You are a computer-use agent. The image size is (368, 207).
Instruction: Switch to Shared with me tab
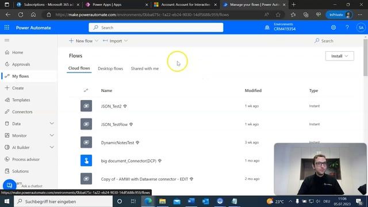pyautogui.click(x=144, y=68)
